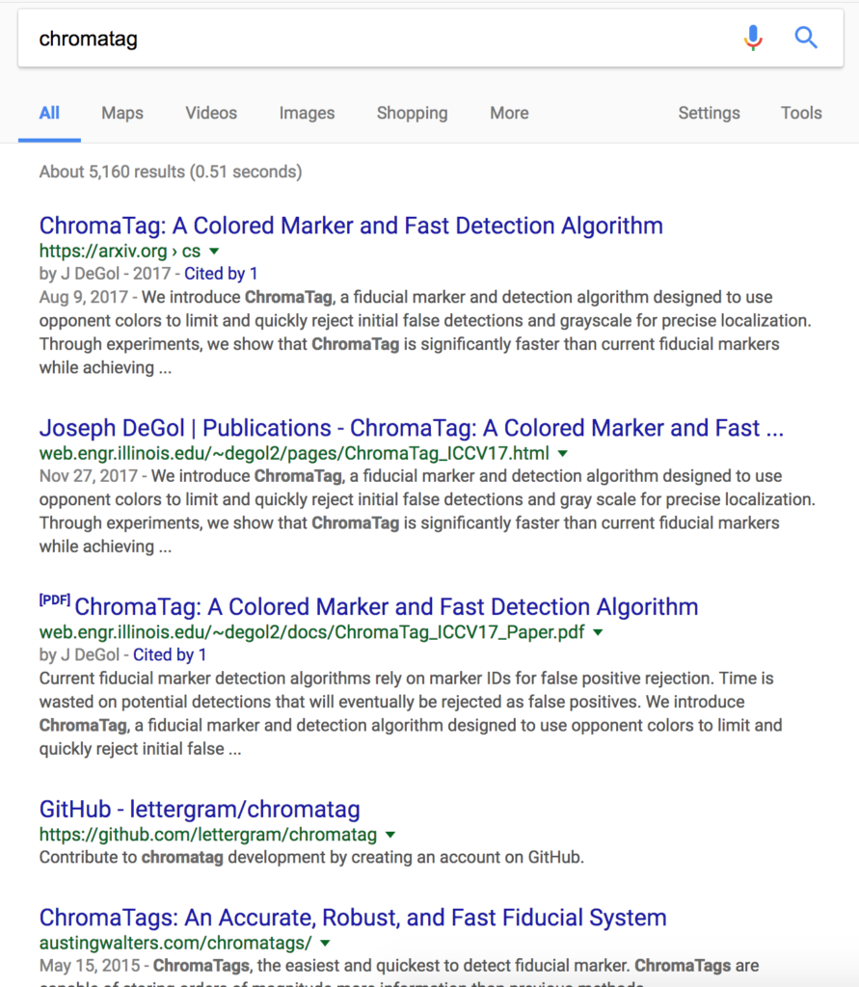Expand dropdown arrow beside ChromaTag_ICCV17.html URL
The width and height of the screenshot is (859, 987).
(563, 453)
